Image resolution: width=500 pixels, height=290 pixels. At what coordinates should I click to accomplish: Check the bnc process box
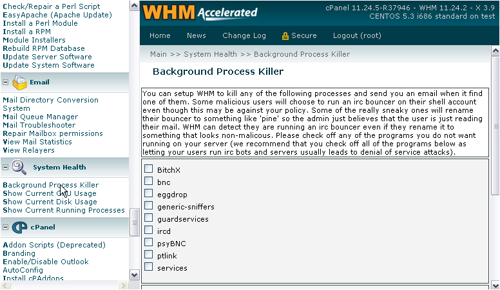(149, 181)
